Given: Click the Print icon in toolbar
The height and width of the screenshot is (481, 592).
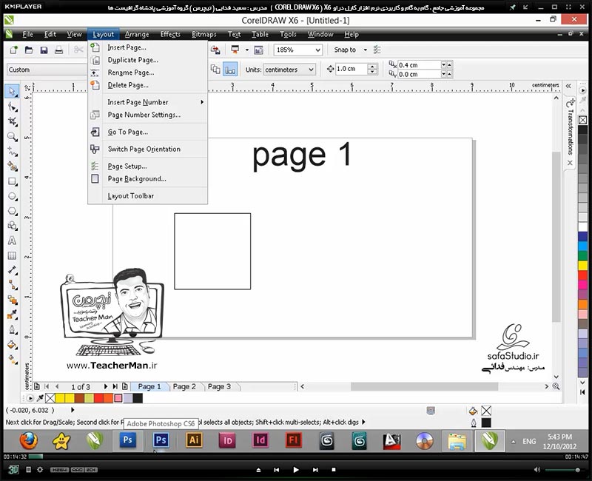Looking at the screenshot, I should click(58, 50).
